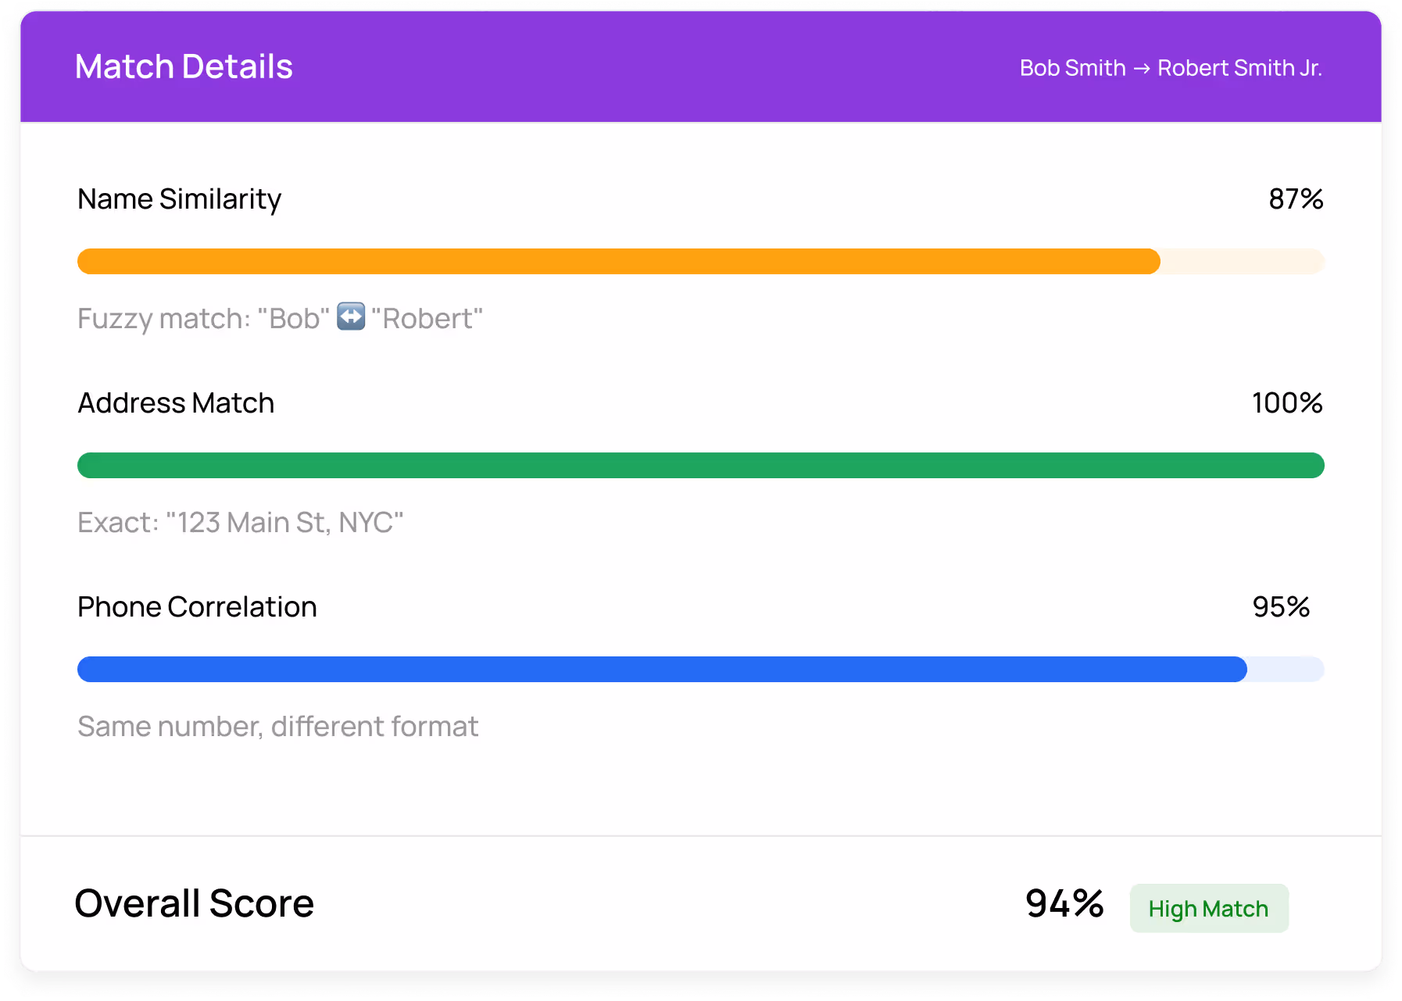This screenshot has width=1402, height=1001.
Task: Click the Phone Correlation label
Action: tap(196, 606)
